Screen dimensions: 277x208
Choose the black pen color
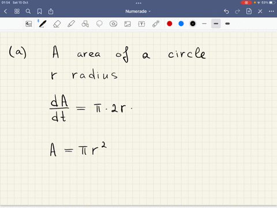click(x=193, y=24)
